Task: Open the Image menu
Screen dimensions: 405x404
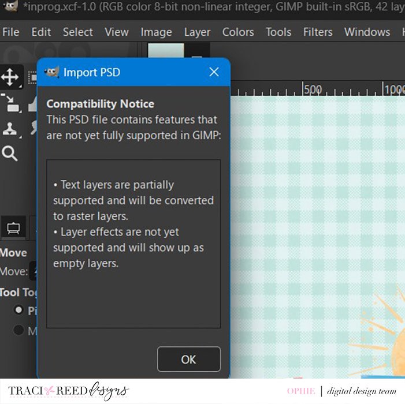Action: [156, 32]
